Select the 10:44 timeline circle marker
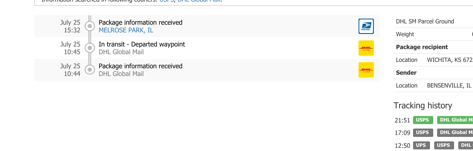The height and width of the screenshot is (151, 473). click(x=90, y=70)
